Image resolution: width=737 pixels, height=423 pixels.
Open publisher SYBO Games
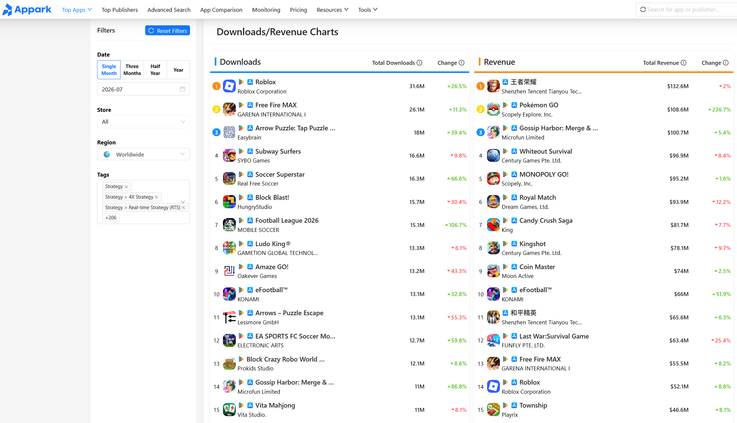(254, 161)
